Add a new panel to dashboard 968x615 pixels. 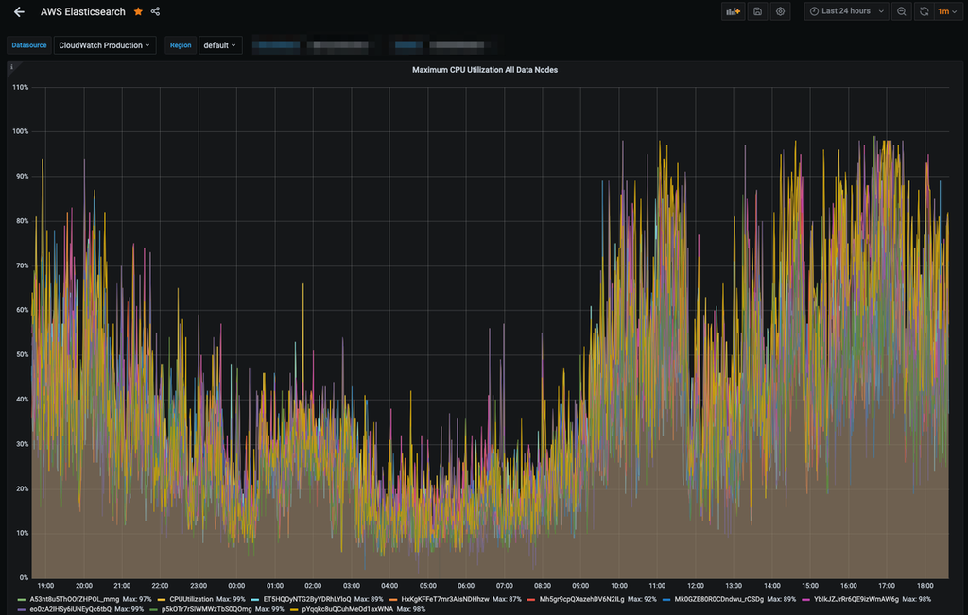click(733, 11)
